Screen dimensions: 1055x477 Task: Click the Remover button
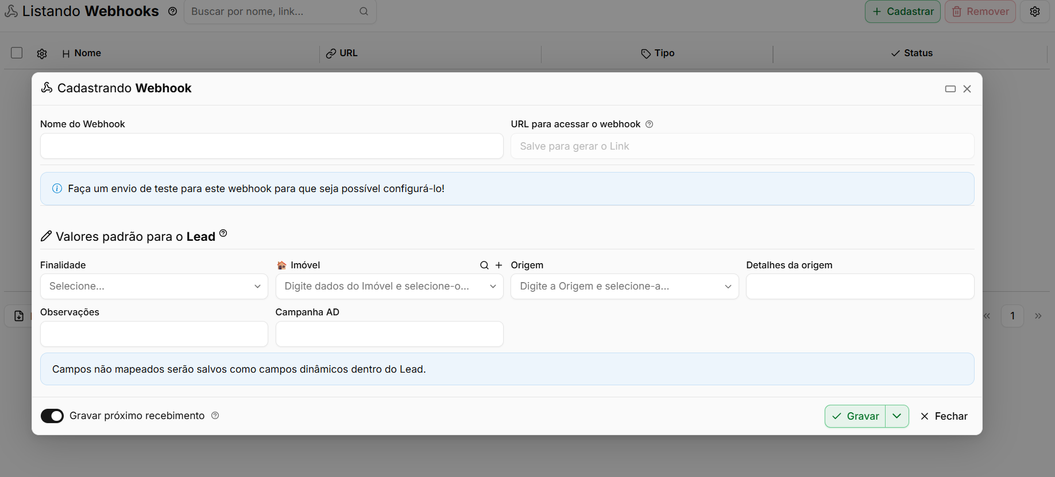(980, 11)
